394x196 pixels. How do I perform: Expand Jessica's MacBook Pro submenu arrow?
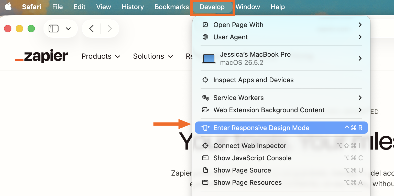tap(360, 58)
